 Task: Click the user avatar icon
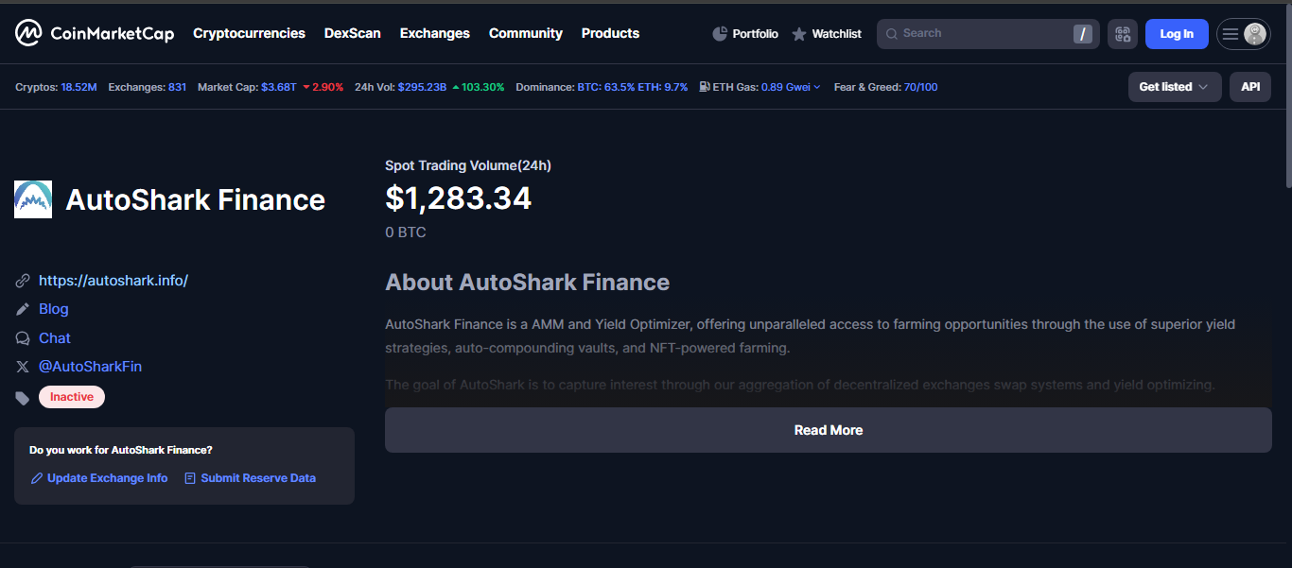coord(1255,34)
